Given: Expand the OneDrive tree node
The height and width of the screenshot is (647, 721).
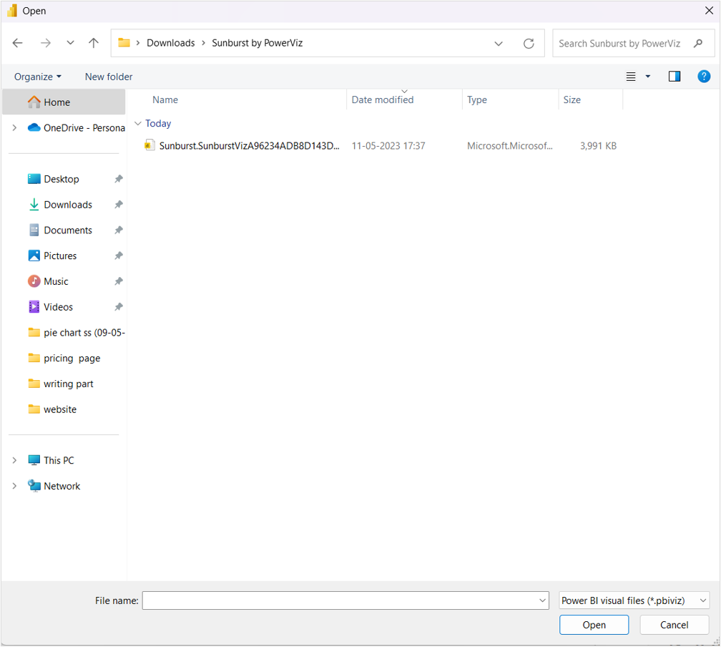Looking at the screenshot, I should pyautogui.click(x=14, y=128).
